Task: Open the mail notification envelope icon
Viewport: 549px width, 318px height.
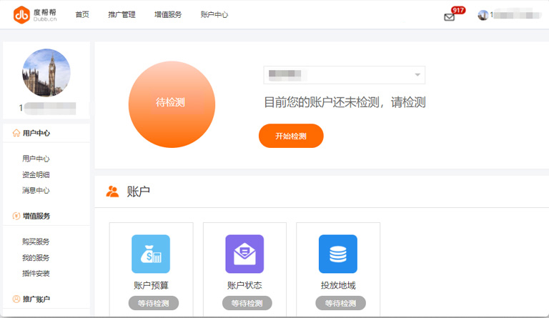Action: 449,17
